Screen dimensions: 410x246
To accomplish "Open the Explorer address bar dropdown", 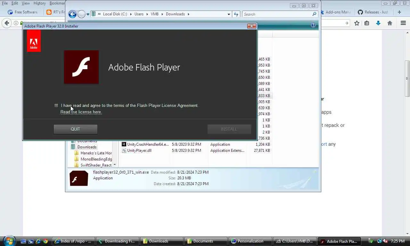I will [x=229, y=14].
